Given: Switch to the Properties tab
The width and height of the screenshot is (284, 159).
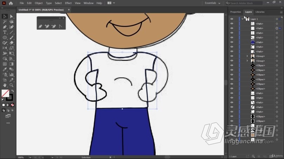Looking at the screenshot, I should point(236,12).
